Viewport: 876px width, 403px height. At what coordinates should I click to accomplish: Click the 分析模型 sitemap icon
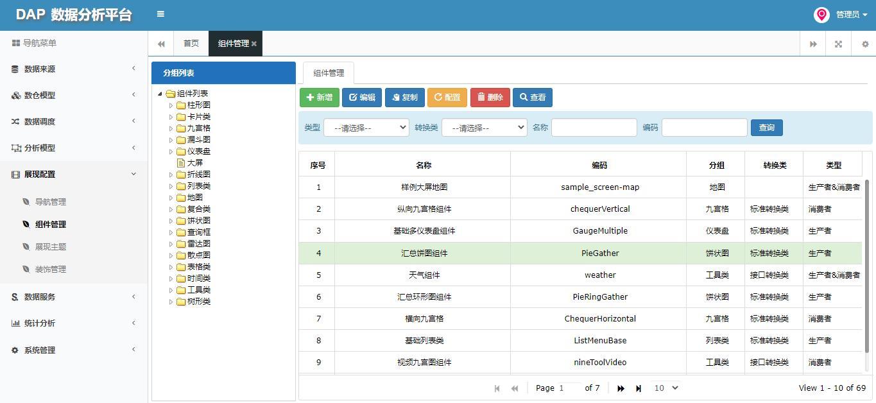[x=16, y=148]
